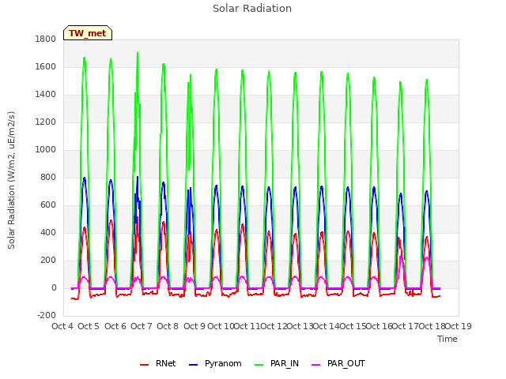Click the 1400 y-axis tick label

pos(46,95)
